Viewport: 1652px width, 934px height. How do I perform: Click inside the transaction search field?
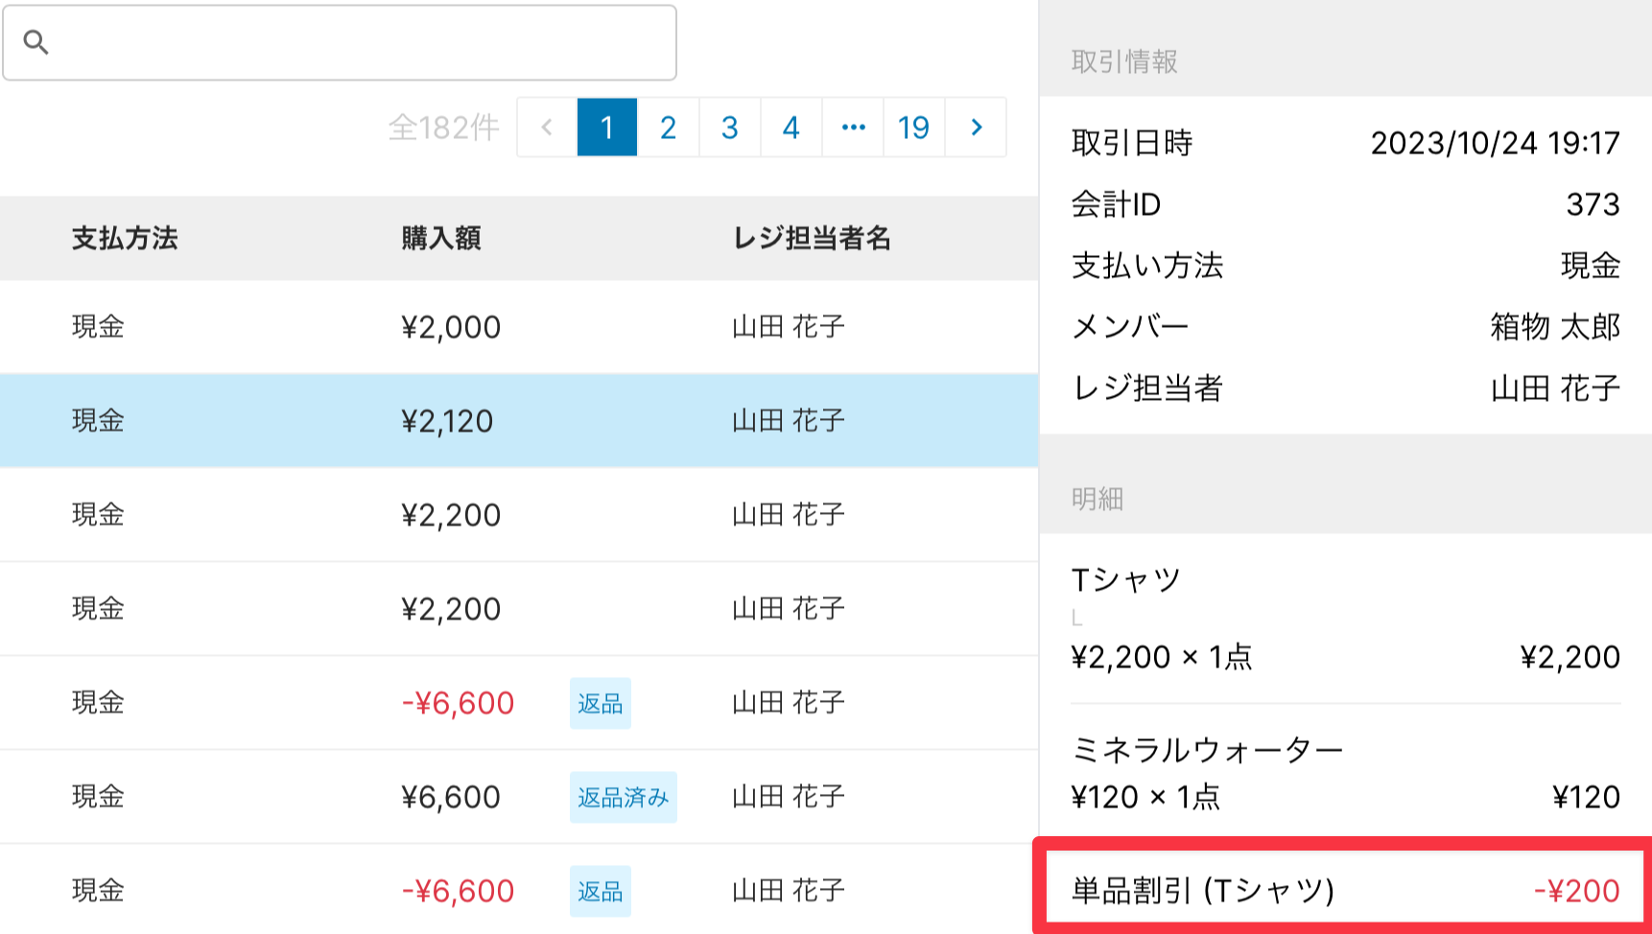(x=365, y=42)
